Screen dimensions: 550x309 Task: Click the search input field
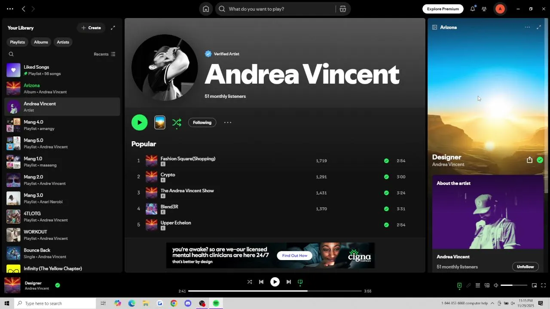click(x=279, y=9)
